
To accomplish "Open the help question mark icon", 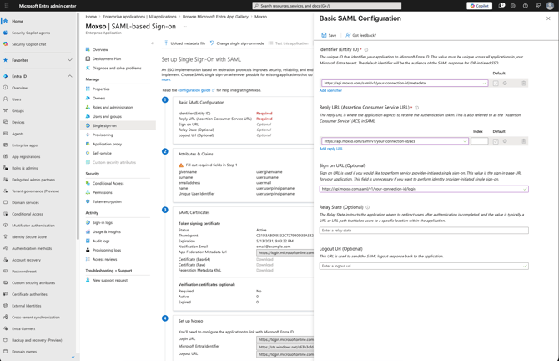I will (525, 6).
